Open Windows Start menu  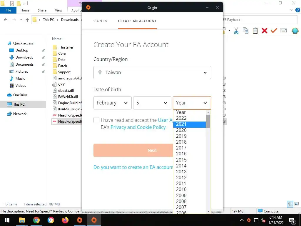pos(7,220)
